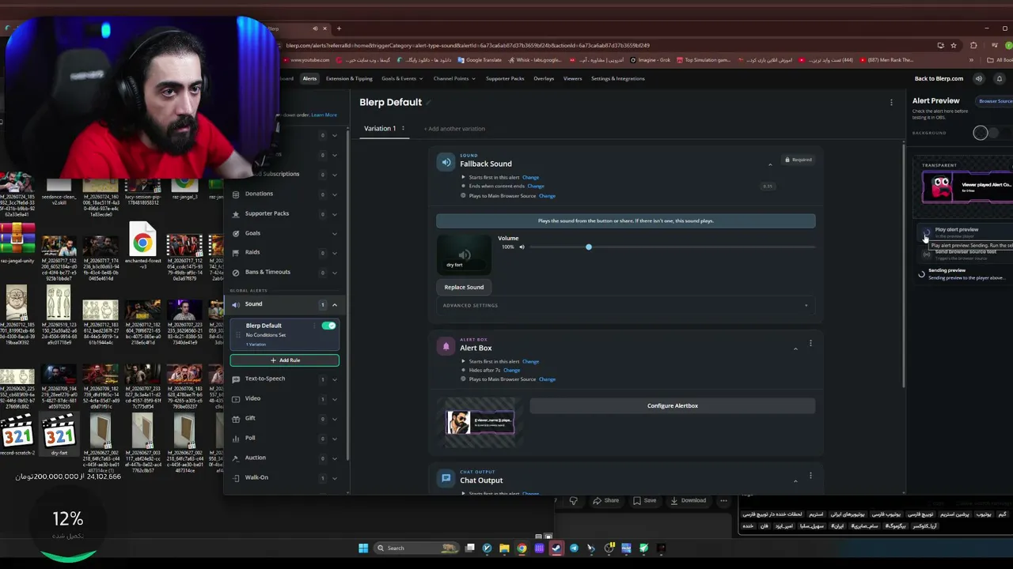Click the Alert Box bell icon

[x=446, y=345]
